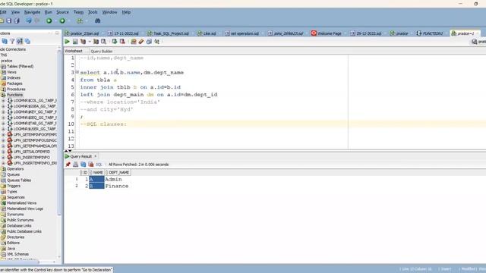Click the green Forward navigation arrow
This screenshot has width=486, height=273.
(x=62, y=20)
